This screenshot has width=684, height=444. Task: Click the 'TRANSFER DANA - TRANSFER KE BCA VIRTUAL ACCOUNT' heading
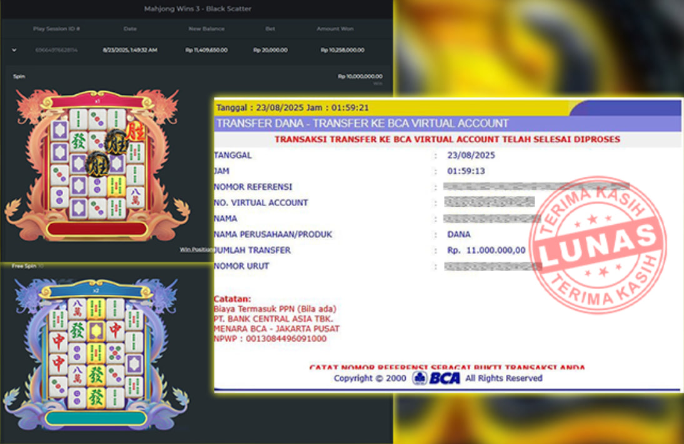click(x=363, y=123)
